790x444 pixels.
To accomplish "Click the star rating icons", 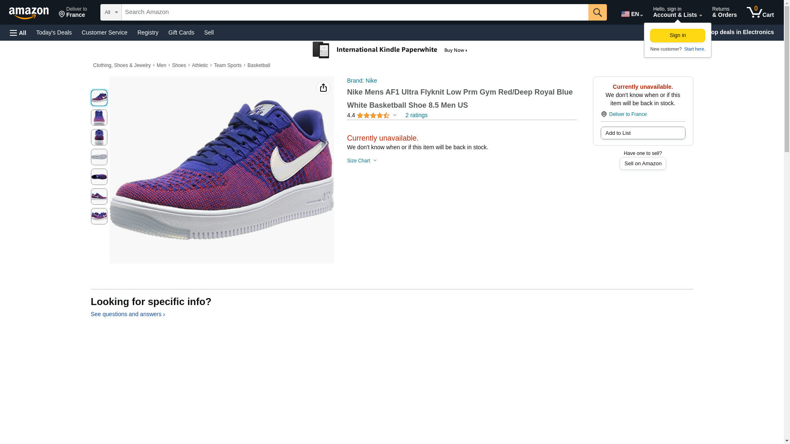I will coord(373,116).
